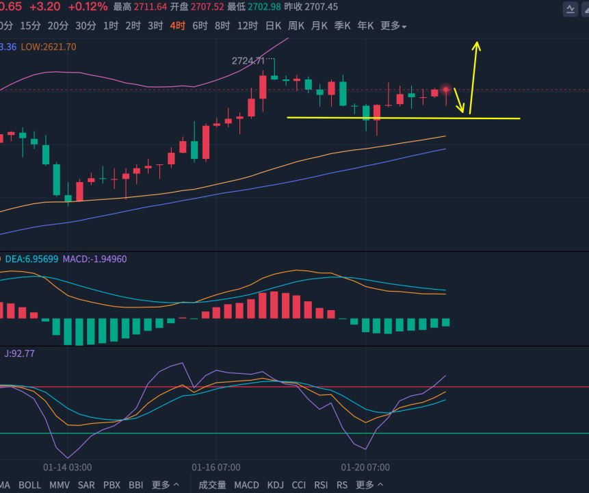Select the 15分 timeframe
589x493 pixels.
tap(30, 26)
